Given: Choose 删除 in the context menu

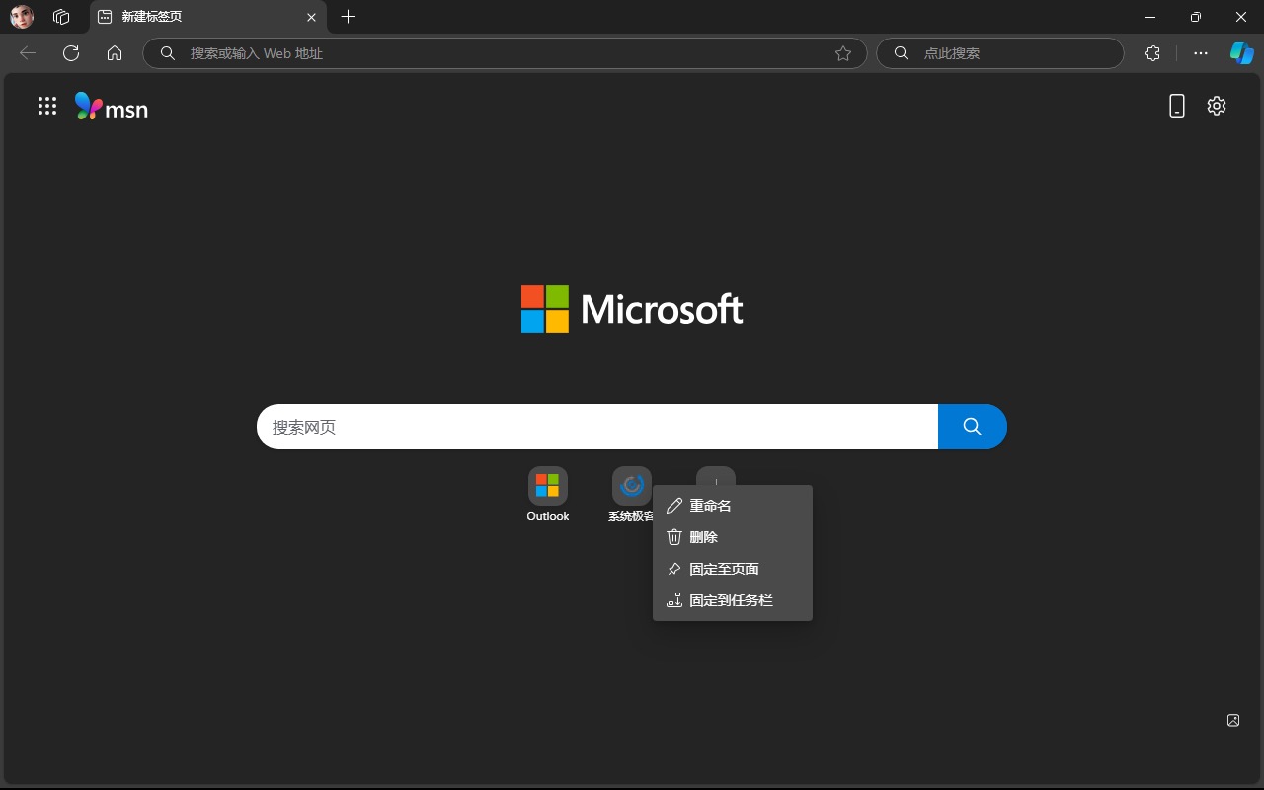Looking at the screenshot, I should (x=733, y=537).
